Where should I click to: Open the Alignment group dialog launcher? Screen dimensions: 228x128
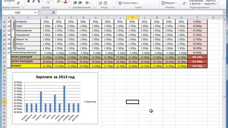click(94, 7)
